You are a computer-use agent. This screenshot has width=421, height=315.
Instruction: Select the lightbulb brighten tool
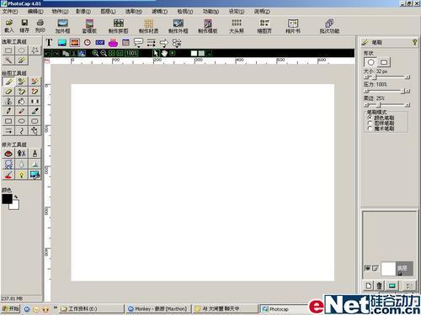tap(22, 175)
